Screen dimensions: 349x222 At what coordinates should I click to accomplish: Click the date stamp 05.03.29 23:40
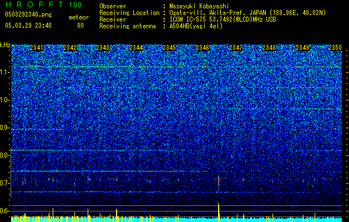[28, 26]
